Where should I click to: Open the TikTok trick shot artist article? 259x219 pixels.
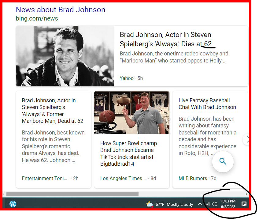128,153
